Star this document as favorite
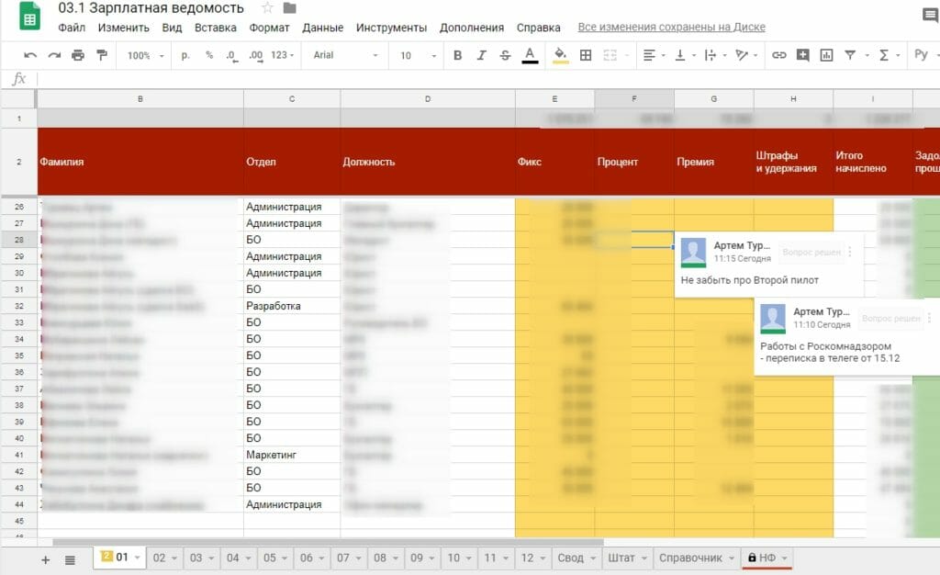 (267, 8)
